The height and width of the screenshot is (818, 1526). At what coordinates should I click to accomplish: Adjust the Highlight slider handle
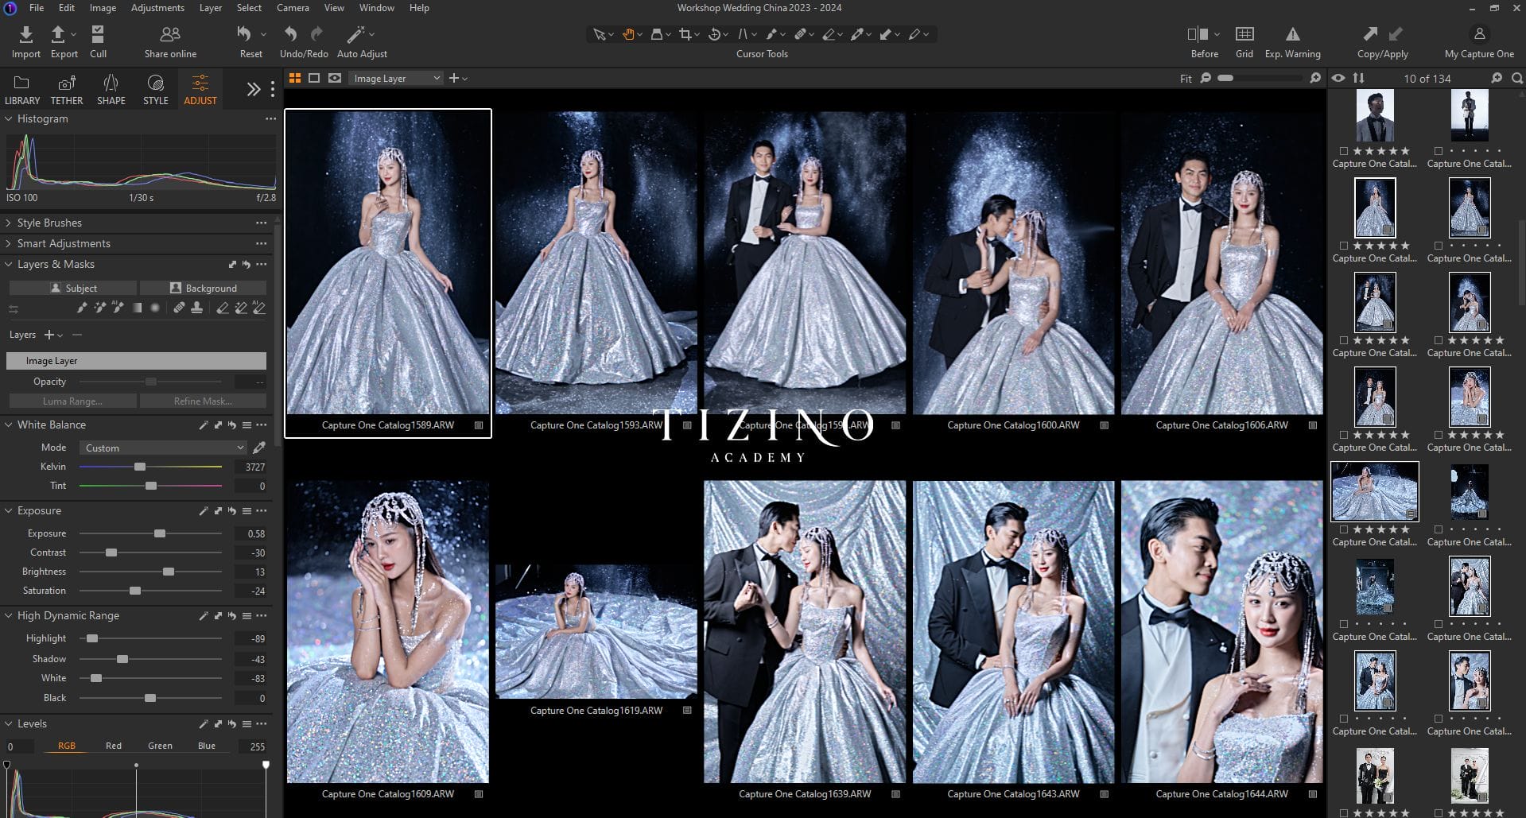click(92, 638)
